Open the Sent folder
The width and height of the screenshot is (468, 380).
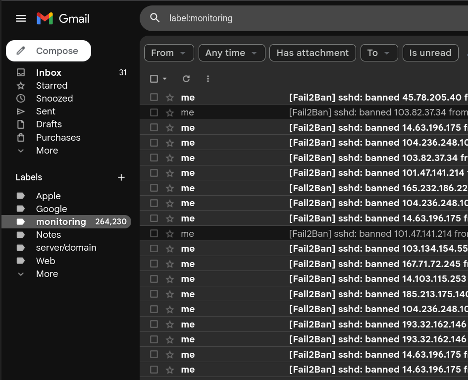[x=46, y=111]
